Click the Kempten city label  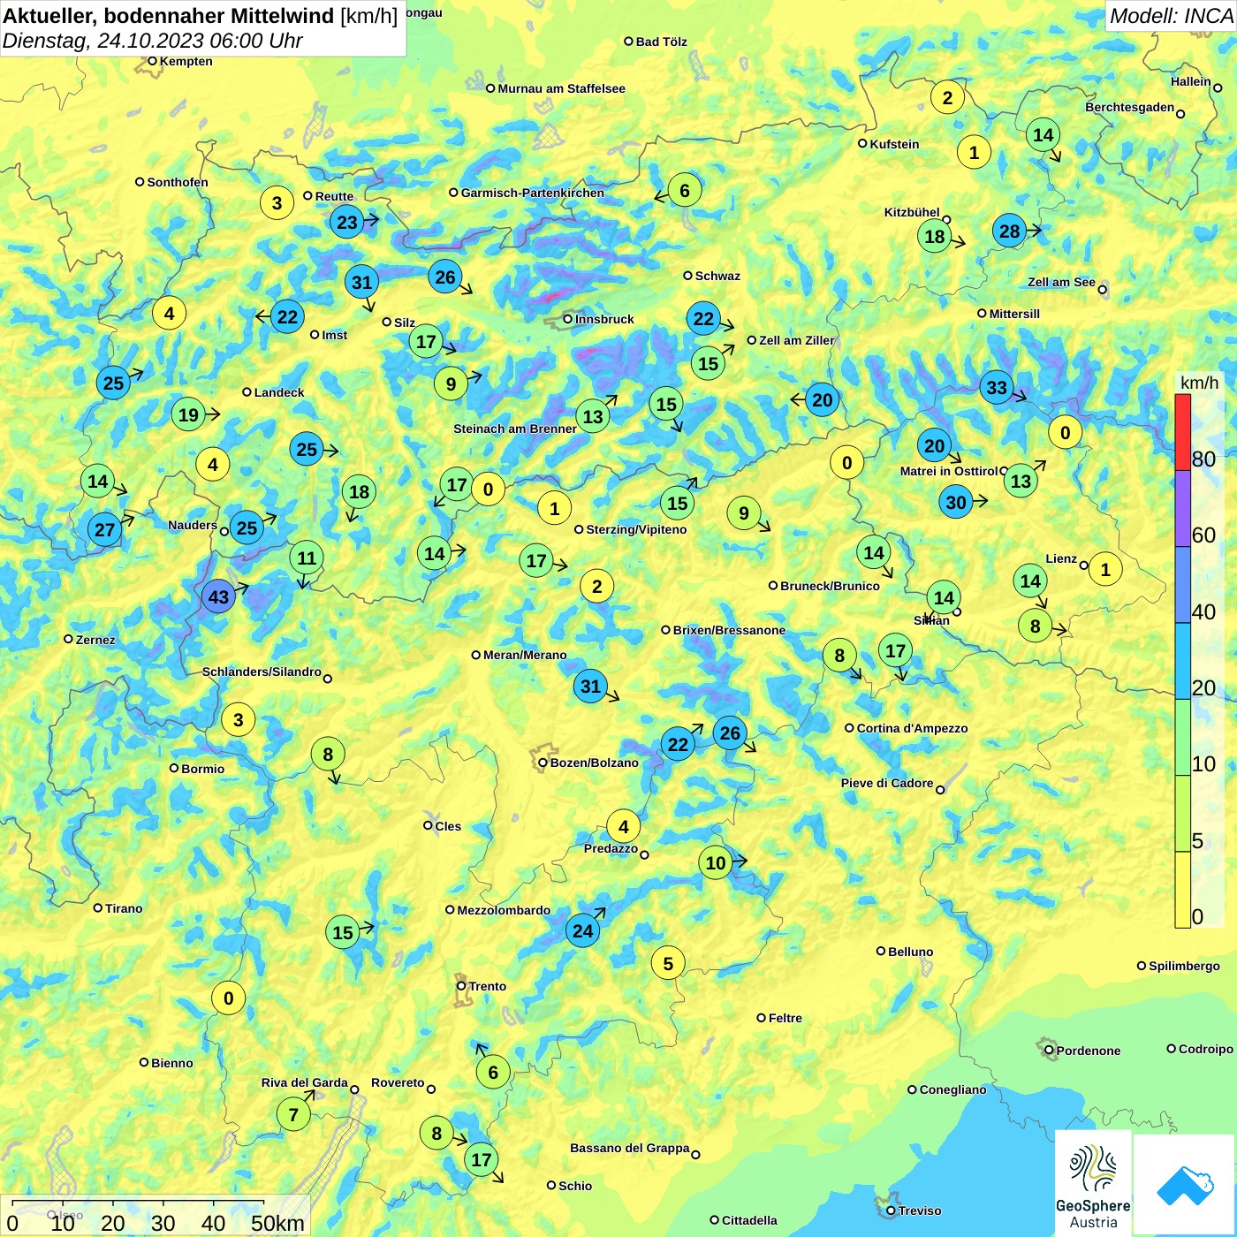tap(186, 61)
